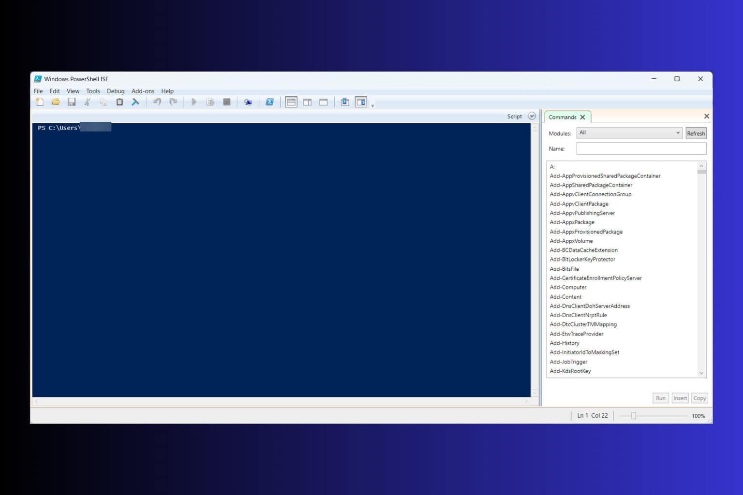The image size is (743, 495).
Task: Paste from clipboard toolbar icon
Action: [119, 102]
